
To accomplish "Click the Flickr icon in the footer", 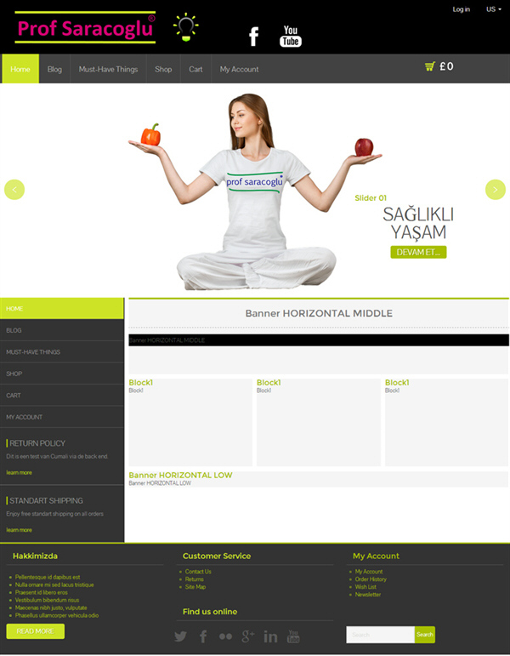I will point(226,636).
